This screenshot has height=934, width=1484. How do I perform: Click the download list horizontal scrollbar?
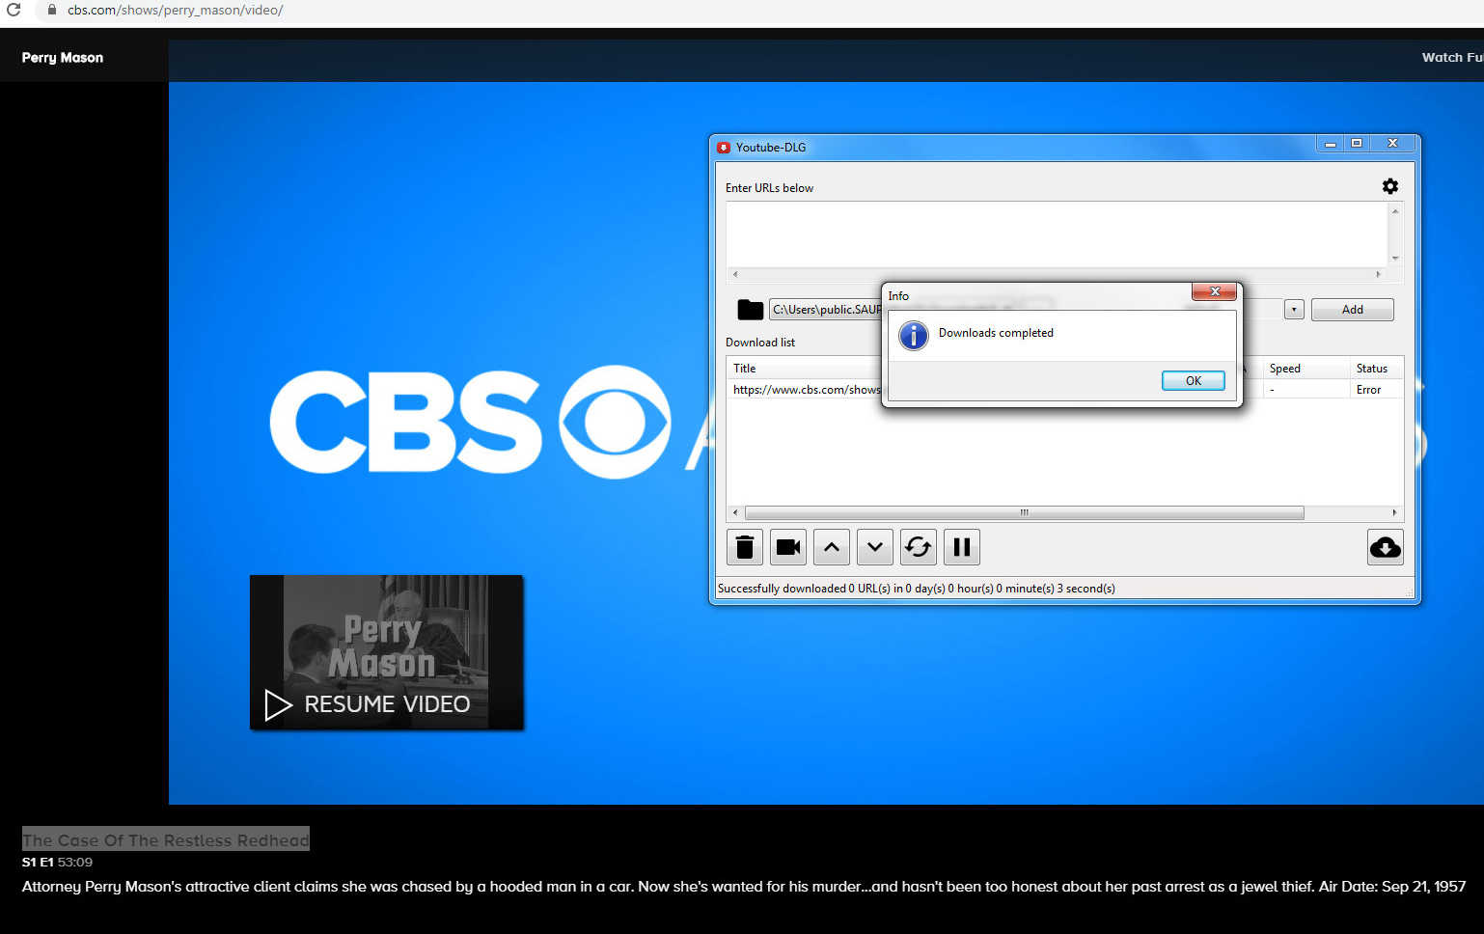1024,513
